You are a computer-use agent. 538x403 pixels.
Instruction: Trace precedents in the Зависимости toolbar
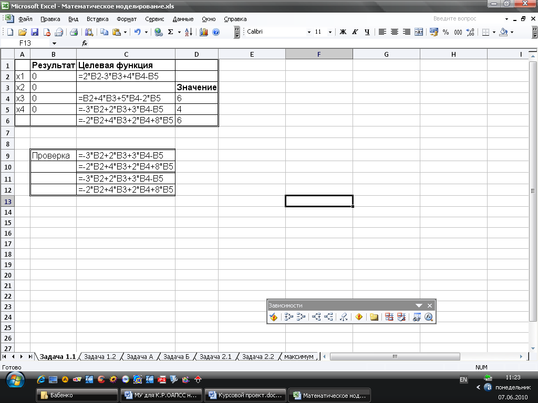pos(288,317)
